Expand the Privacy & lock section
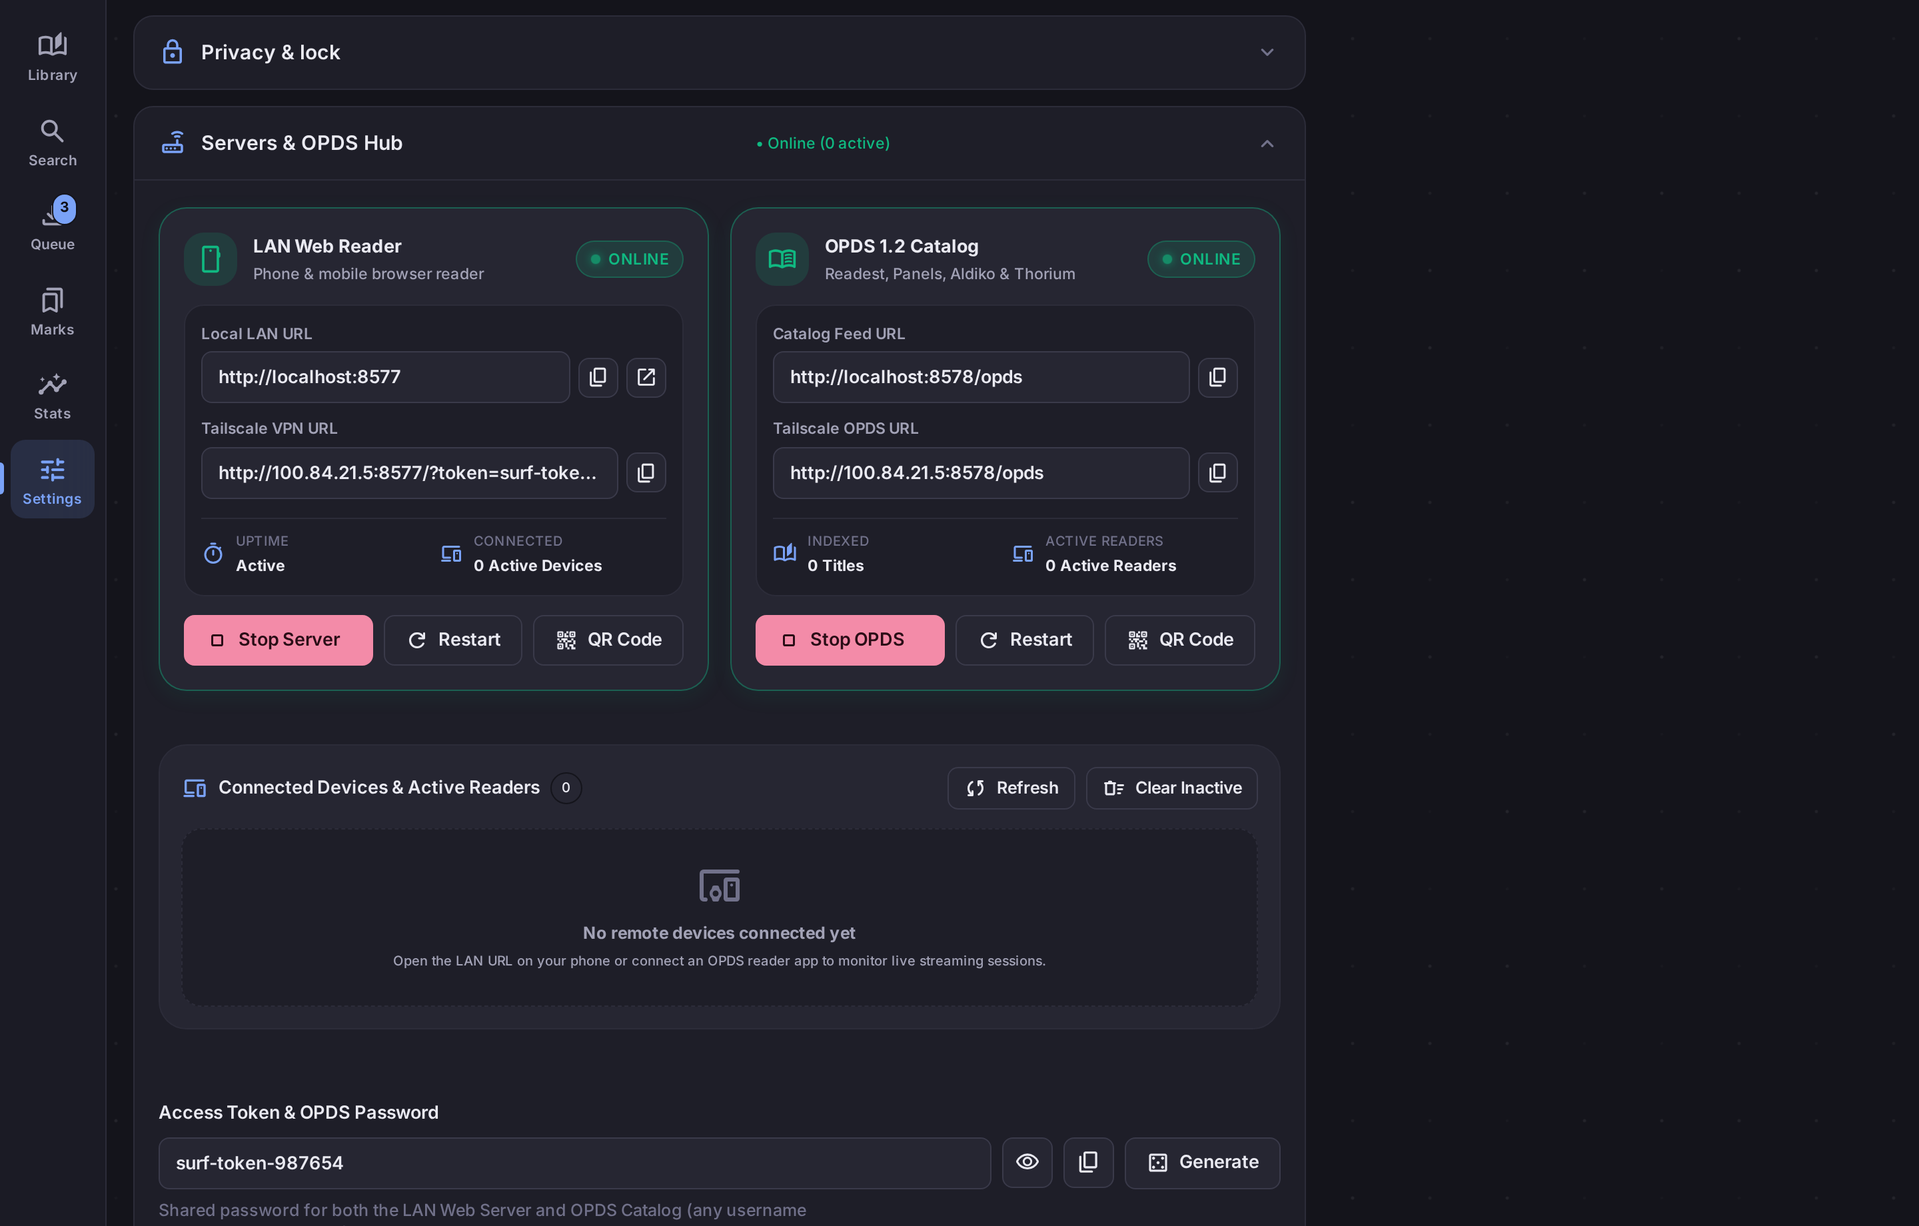Image resolution: width=1919 pixels, height=1226 pixels. coord(1267,53)
